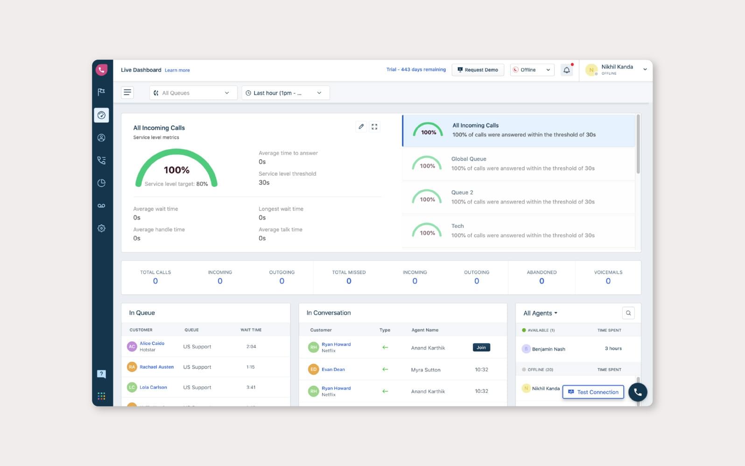Expand widget to fullscreen icon
This screenshot has height=466, width=745.
click(374, 126)
